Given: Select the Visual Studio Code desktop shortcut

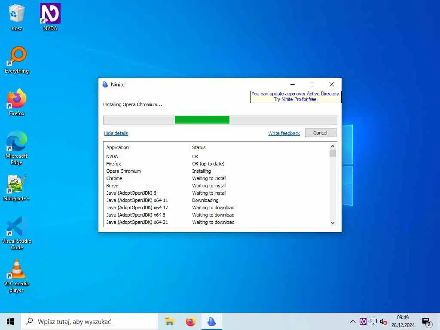Looking at the screenshot, I should (17, 233).
